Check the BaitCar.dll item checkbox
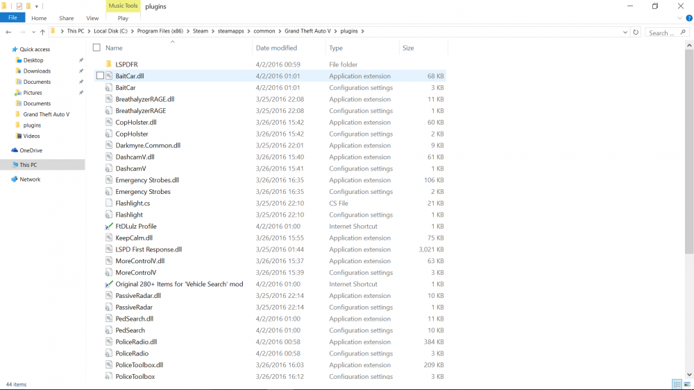 click(101, 76)
